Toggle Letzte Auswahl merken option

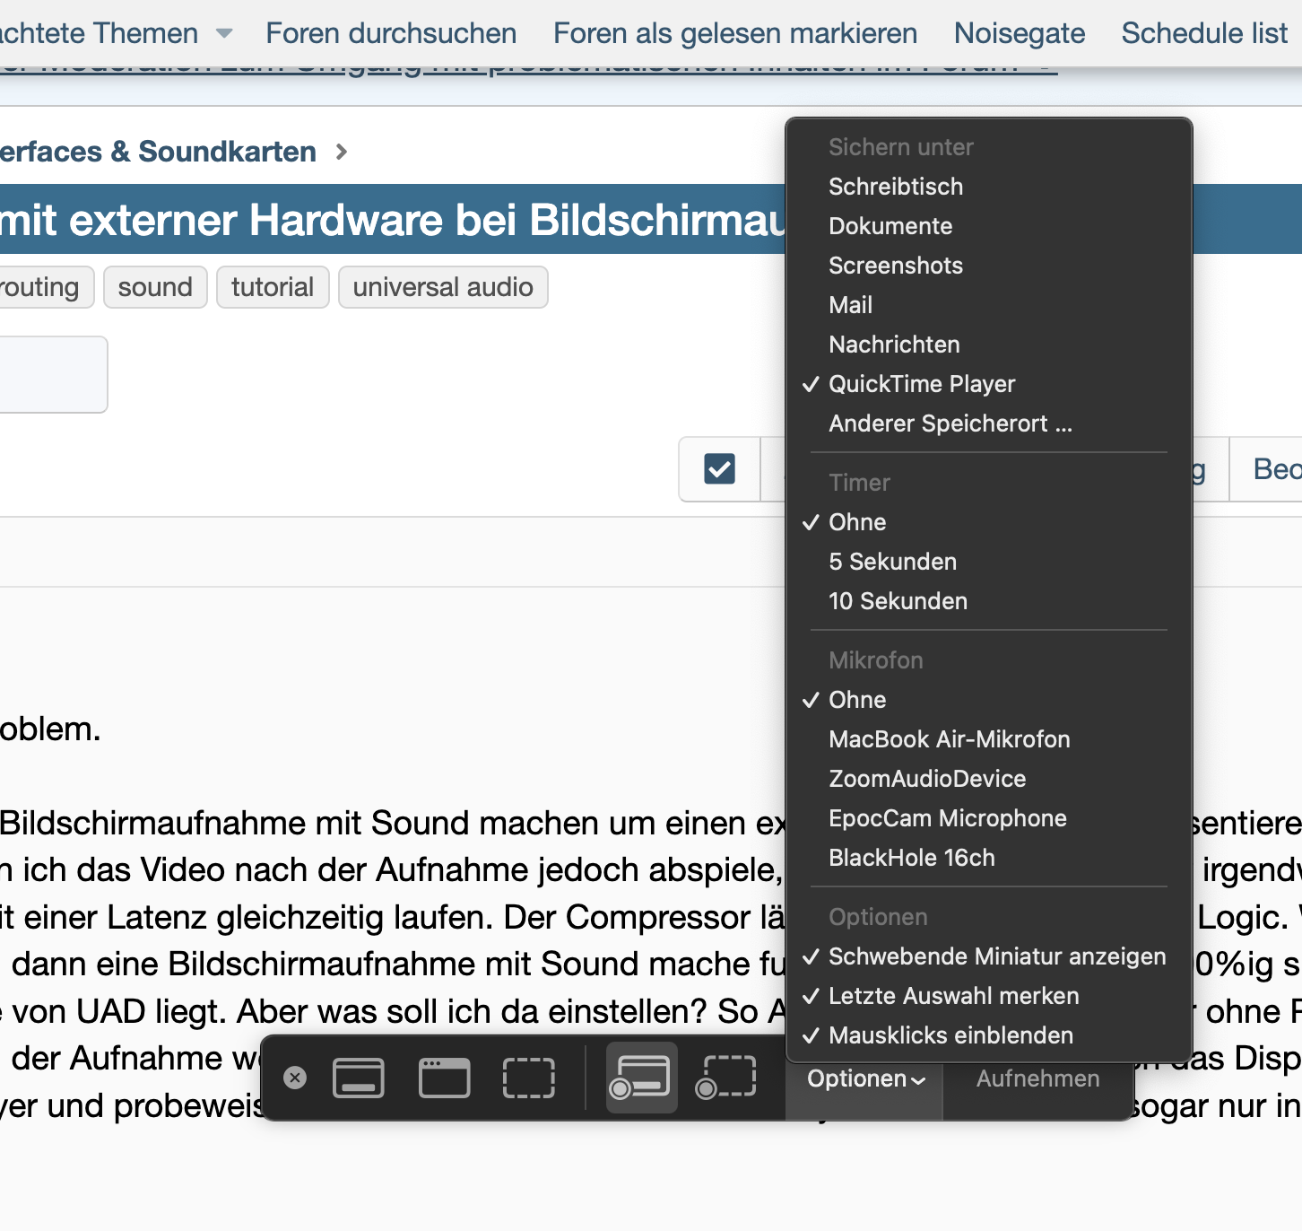pos(953,996)
